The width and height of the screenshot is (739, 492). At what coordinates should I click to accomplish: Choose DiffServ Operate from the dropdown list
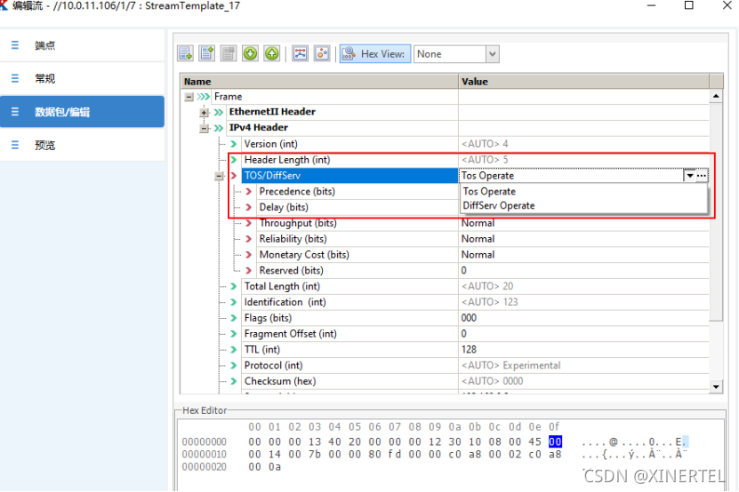point(583,206)
